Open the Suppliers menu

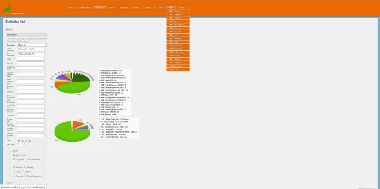point(124,7)
